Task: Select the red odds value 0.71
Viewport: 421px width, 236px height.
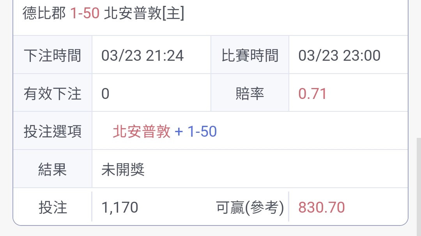Action: pos(312,93)
